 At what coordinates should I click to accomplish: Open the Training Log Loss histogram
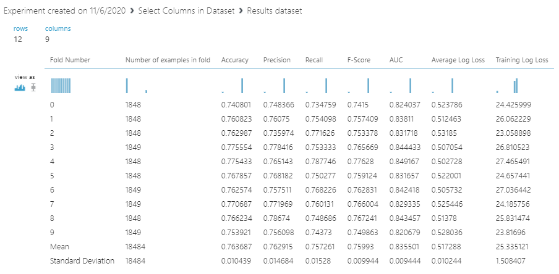click(507, 85)
